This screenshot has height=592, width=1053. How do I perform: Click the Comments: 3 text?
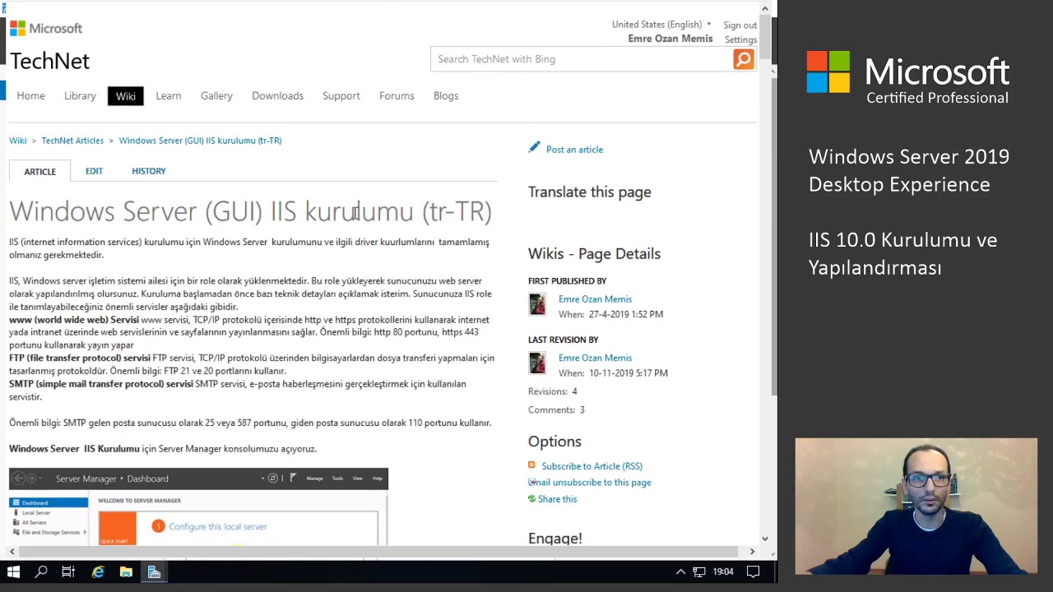(556, 409)
